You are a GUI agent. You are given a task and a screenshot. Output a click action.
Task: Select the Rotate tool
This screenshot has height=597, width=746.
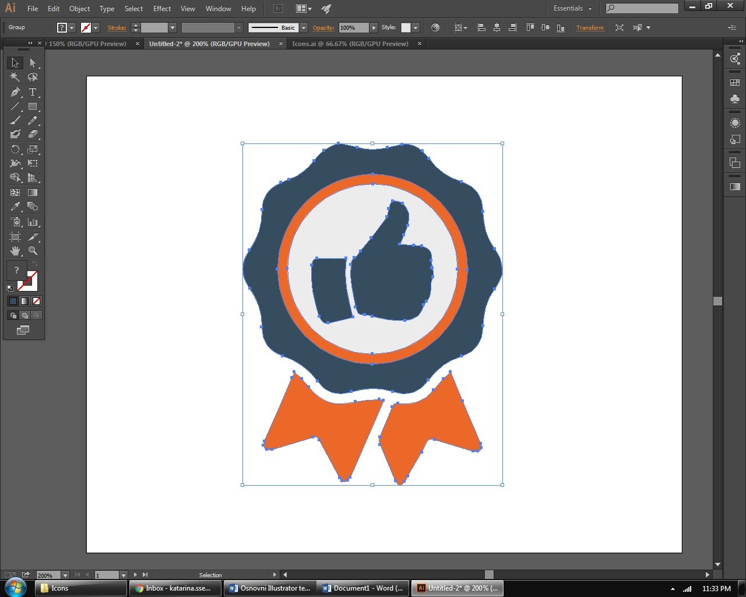click(x=15, y=149)
